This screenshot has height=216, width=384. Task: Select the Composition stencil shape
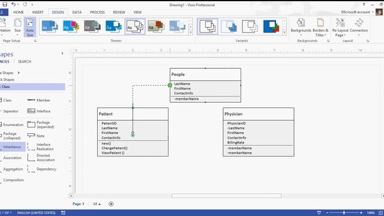click(x=12, y=180)
